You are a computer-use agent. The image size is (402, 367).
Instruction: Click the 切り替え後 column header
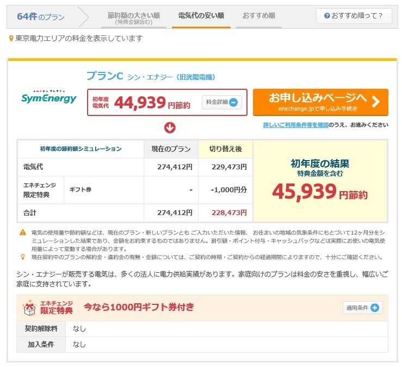[x=225, y=149]
